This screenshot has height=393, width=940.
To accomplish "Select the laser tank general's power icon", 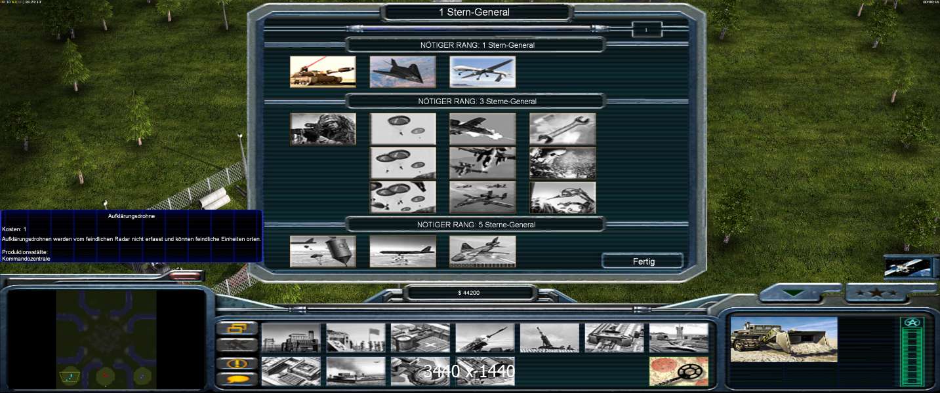I will 323,71.
